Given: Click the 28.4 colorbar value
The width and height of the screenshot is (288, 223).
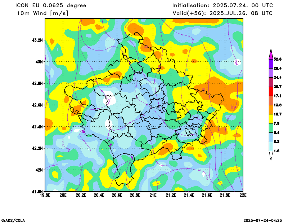Looking at the screenshot, I should coord(278,68).
